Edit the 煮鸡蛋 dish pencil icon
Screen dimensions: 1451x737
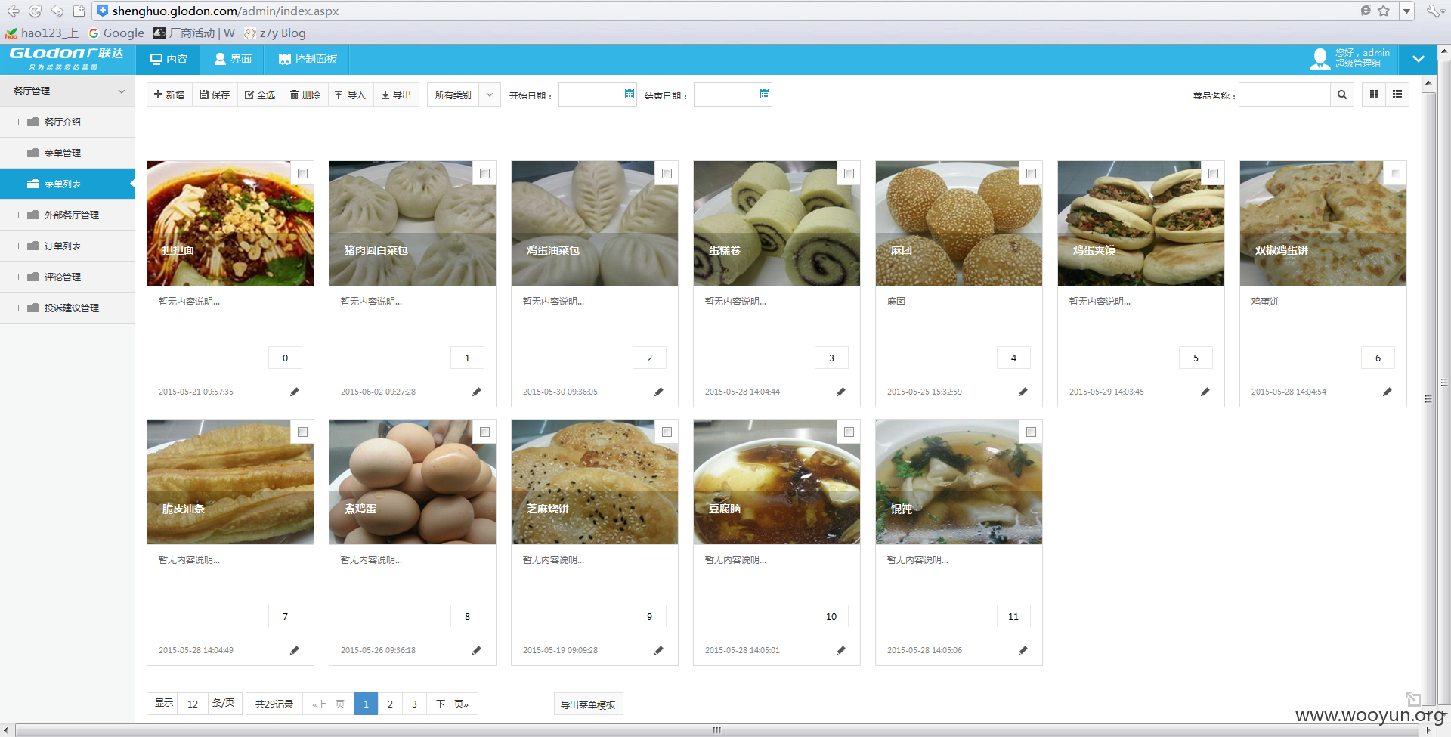point(477,650)
